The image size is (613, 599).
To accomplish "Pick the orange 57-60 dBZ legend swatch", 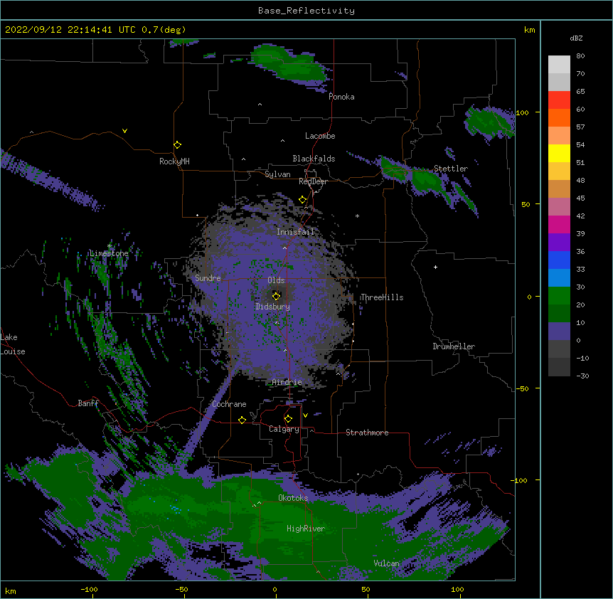I will pyautogui.click(x=559, y=118).
